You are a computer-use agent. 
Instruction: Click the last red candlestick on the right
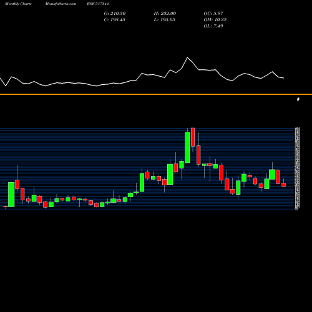(284, 185)
